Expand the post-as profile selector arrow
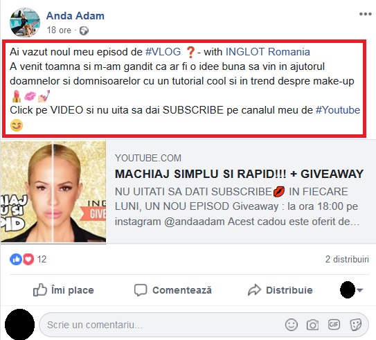 pos(359,290)
